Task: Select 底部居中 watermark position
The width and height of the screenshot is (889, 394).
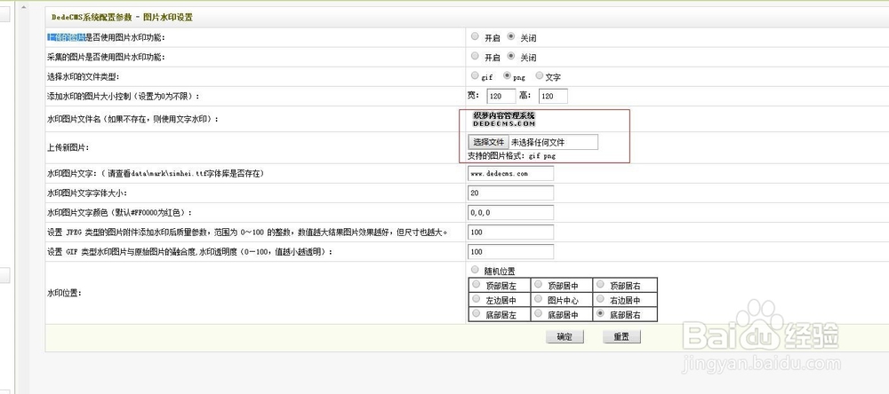Action: pos(539,313)
